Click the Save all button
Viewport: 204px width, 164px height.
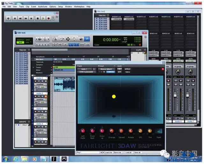pos(137,153)
